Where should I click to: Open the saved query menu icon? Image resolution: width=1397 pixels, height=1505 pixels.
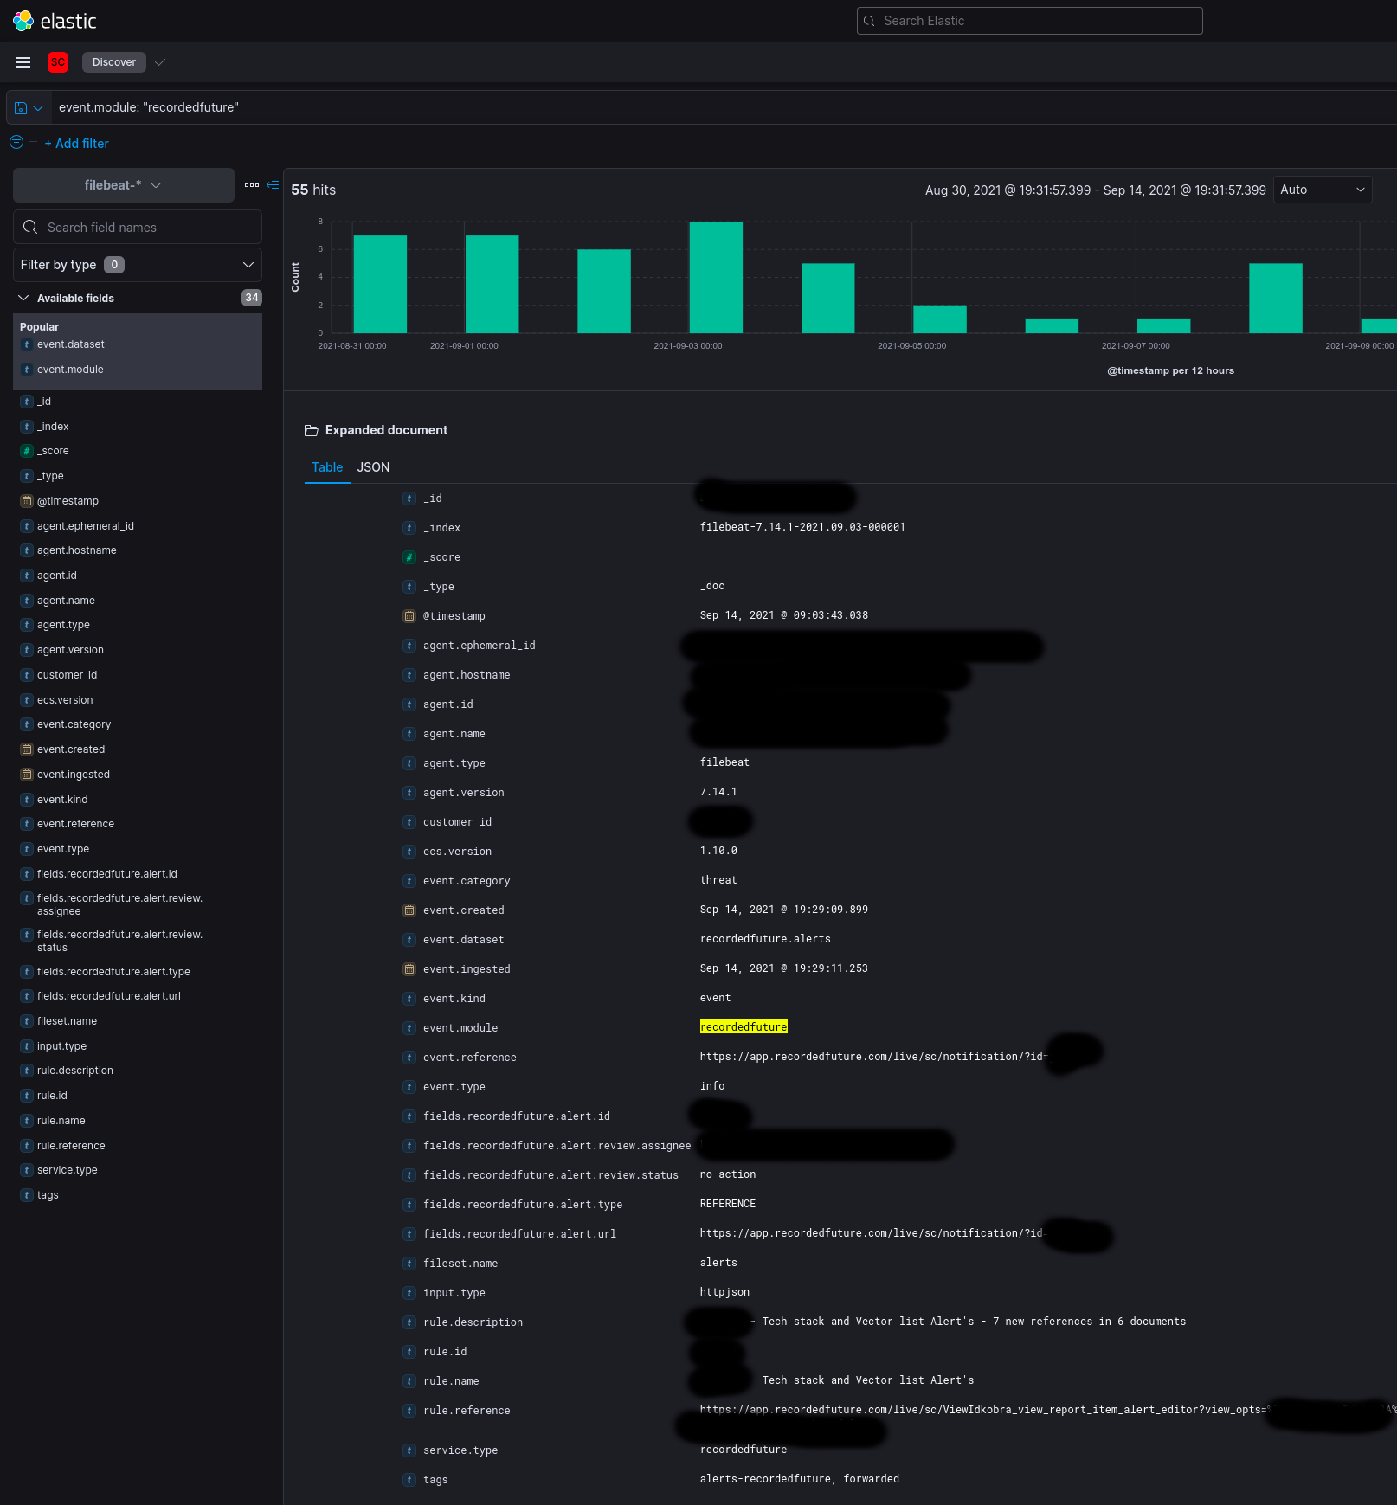[x=28, y=107]
